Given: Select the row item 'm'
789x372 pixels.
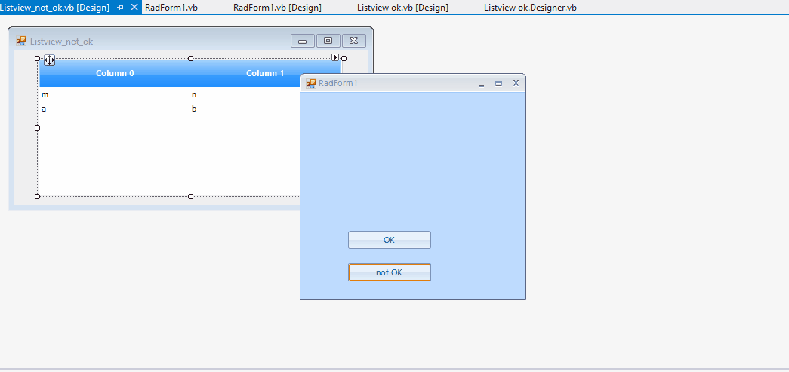Looking at the screenshot, I should 45,94.
